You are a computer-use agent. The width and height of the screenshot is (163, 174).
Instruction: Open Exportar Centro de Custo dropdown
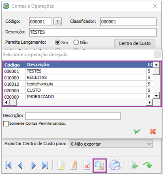coord(111,144)
